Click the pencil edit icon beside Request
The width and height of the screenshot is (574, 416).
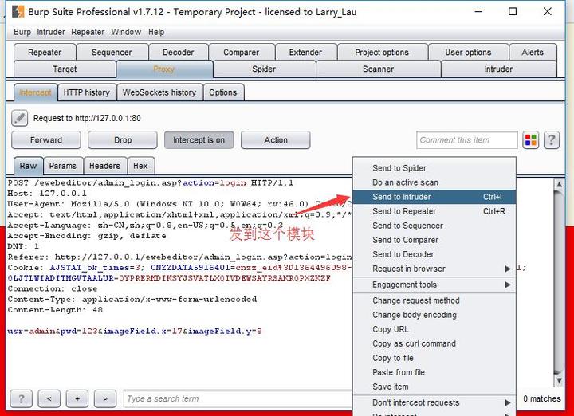click(x=19, y=118)
